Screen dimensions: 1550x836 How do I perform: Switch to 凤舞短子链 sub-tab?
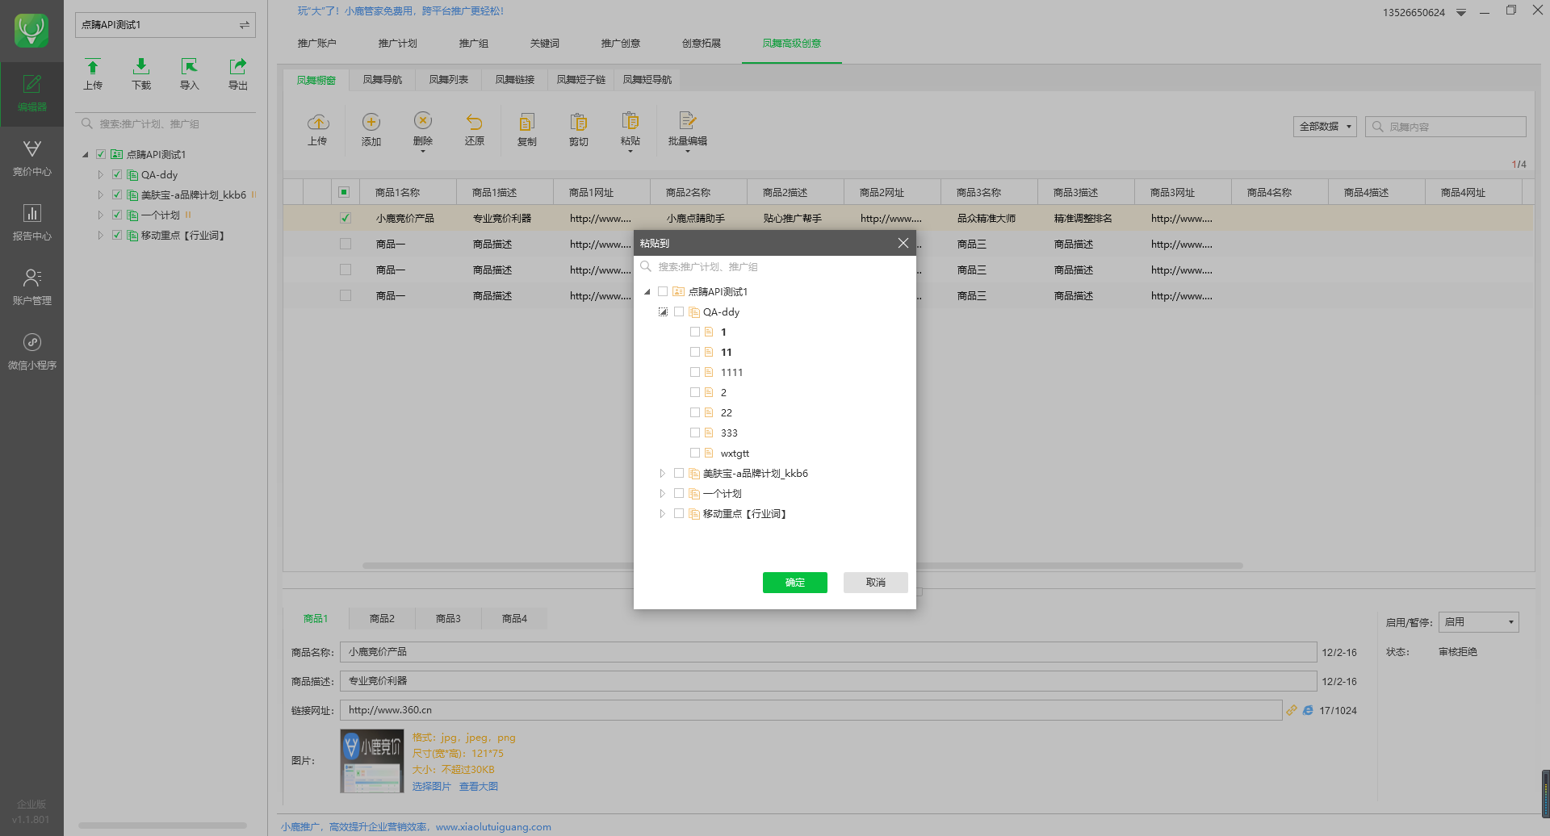(x=581, y=80)
